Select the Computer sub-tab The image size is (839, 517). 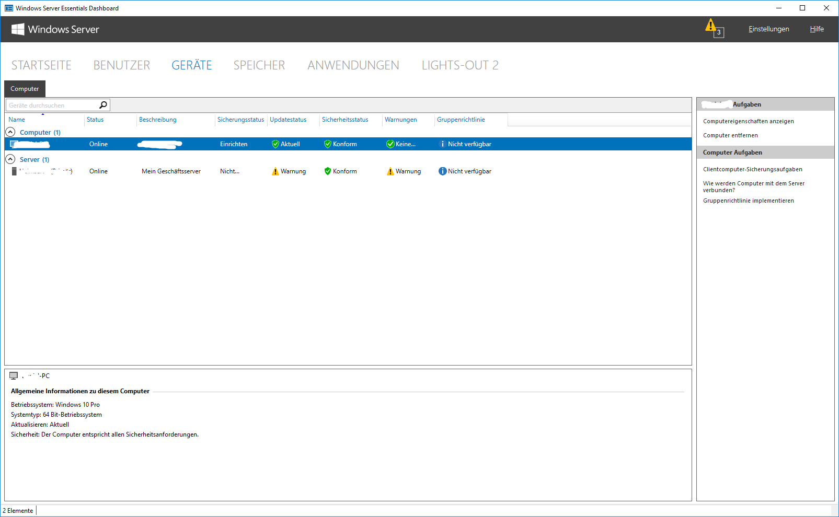pyautogui.click(x=25, y=89)
